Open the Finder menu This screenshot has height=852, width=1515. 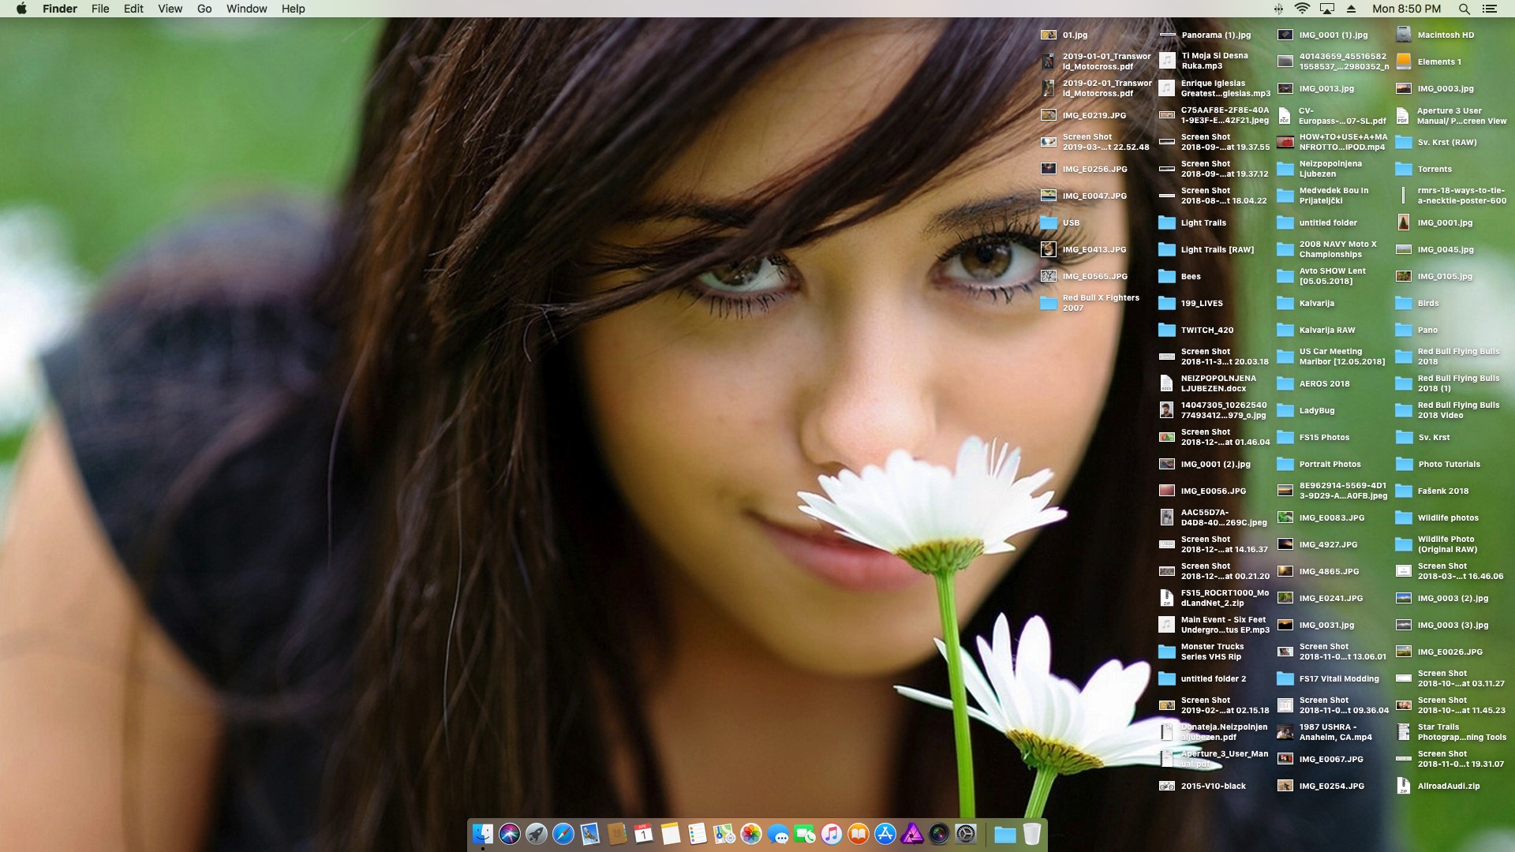[x=60, y=9]
